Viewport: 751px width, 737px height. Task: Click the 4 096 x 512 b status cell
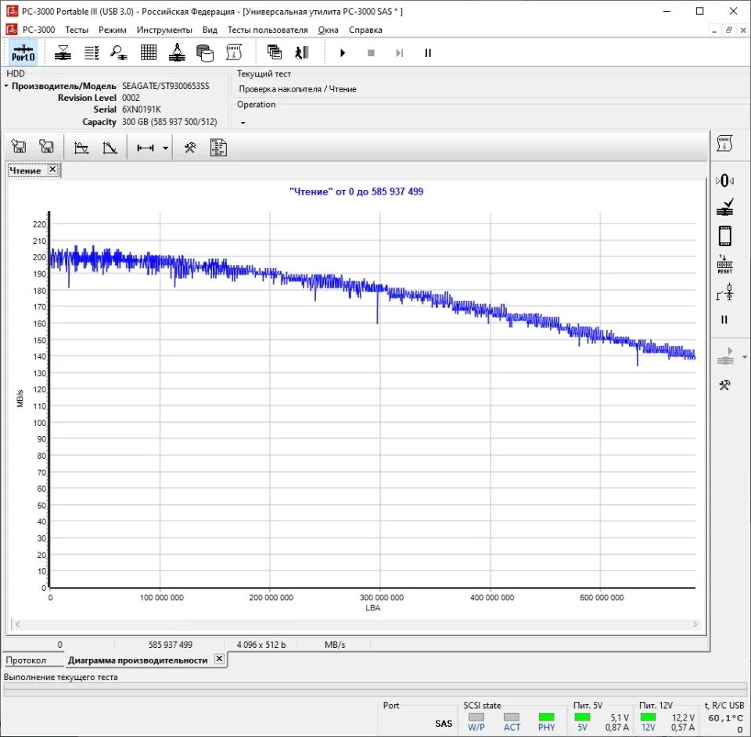tap(261, 645)
